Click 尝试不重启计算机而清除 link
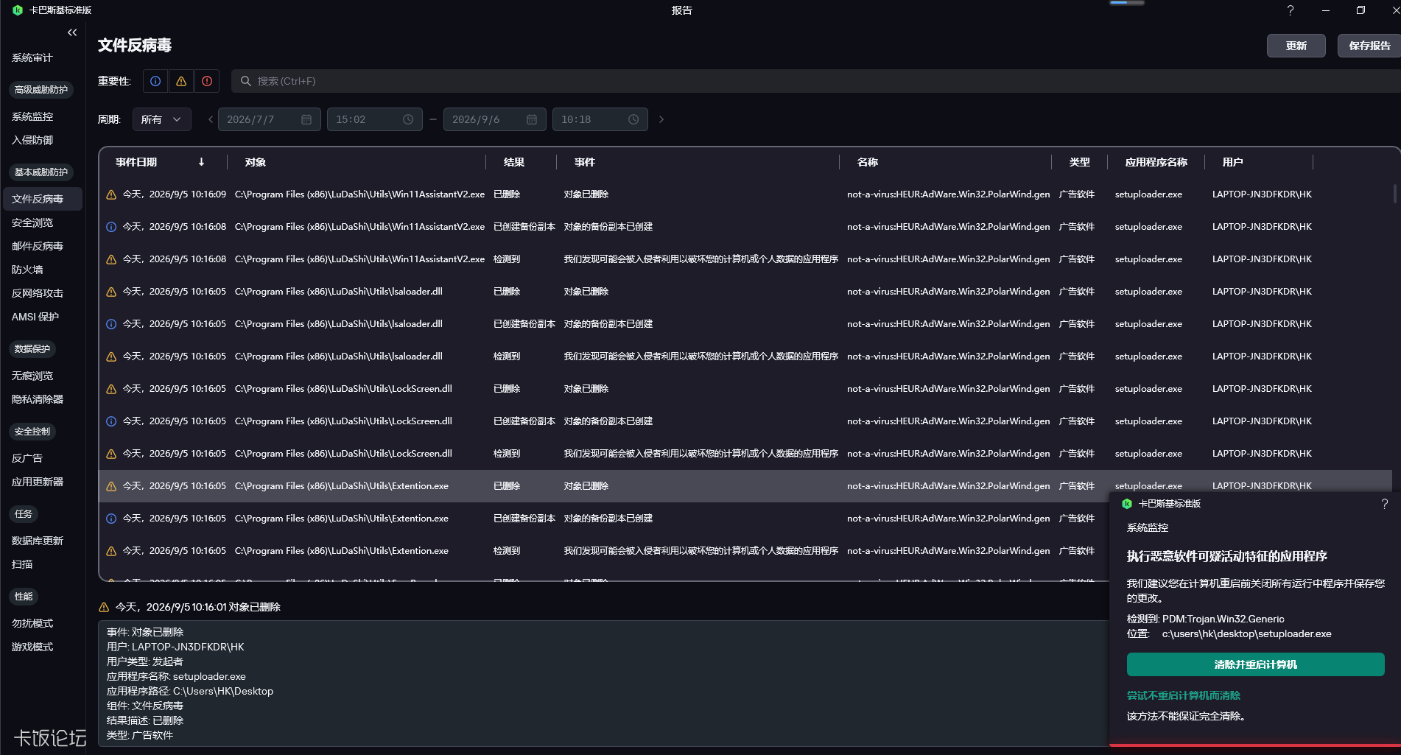The height and width of the screenshot is (755, 1401). tap(1184, 695)
